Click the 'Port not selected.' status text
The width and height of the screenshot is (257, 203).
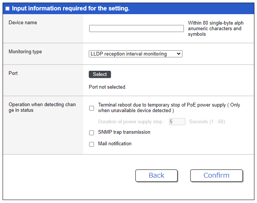[x=107, y=87]
